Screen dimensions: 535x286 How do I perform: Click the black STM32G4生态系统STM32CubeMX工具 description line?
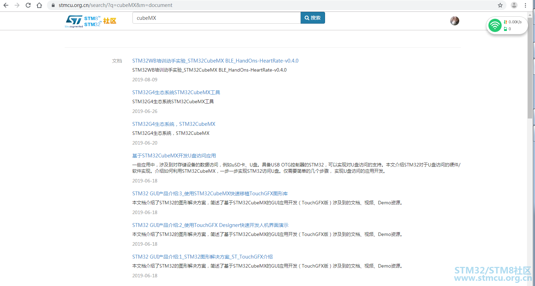(x=173, y=101)
